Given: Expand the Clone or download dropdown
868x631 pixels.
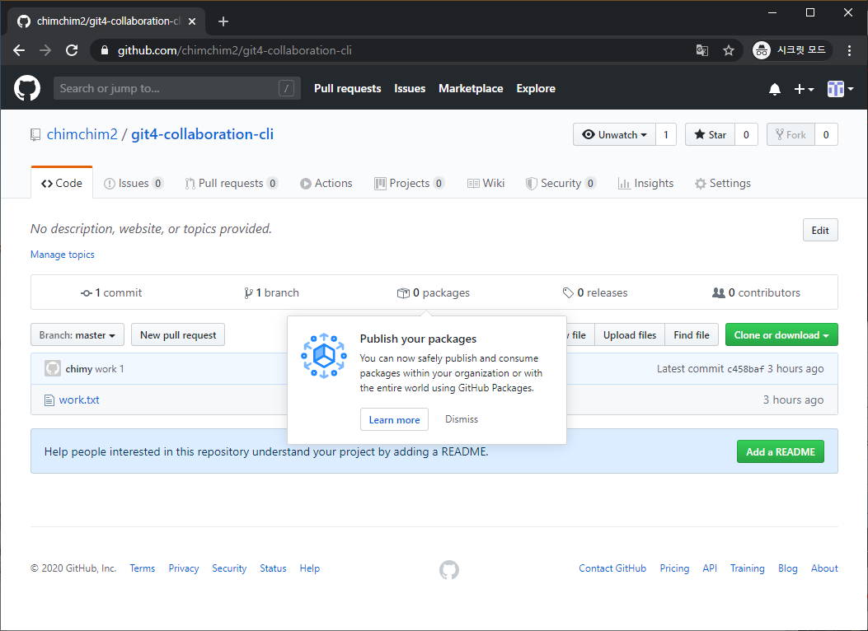Looking at the screenshot, I should point(781,334).
